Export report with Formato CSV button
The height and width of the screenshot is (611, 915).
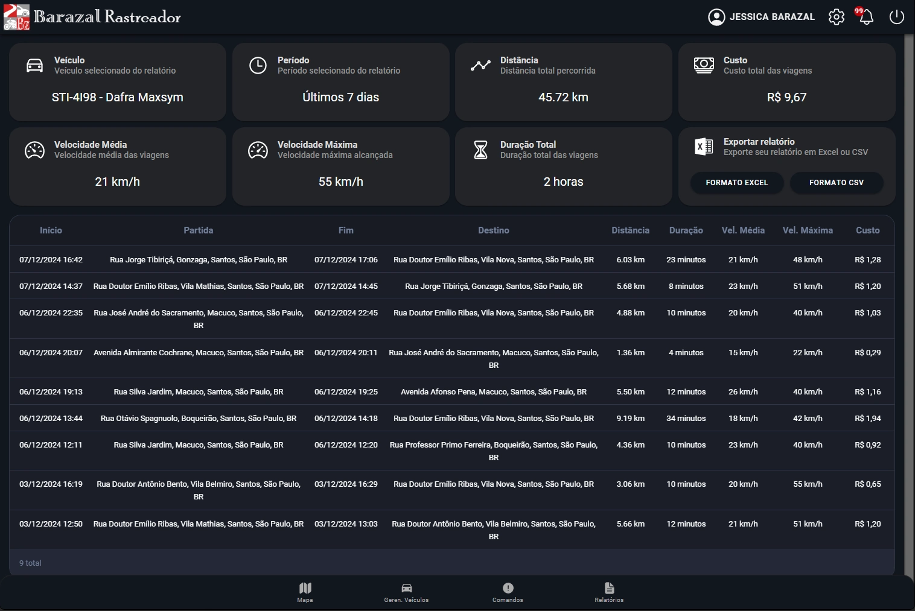[x=837, y=183]
